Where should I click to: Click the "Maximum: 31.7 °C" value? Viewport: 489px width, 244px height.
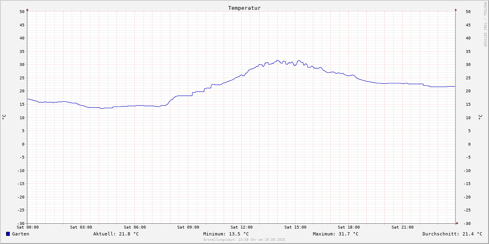coord(335,234)
